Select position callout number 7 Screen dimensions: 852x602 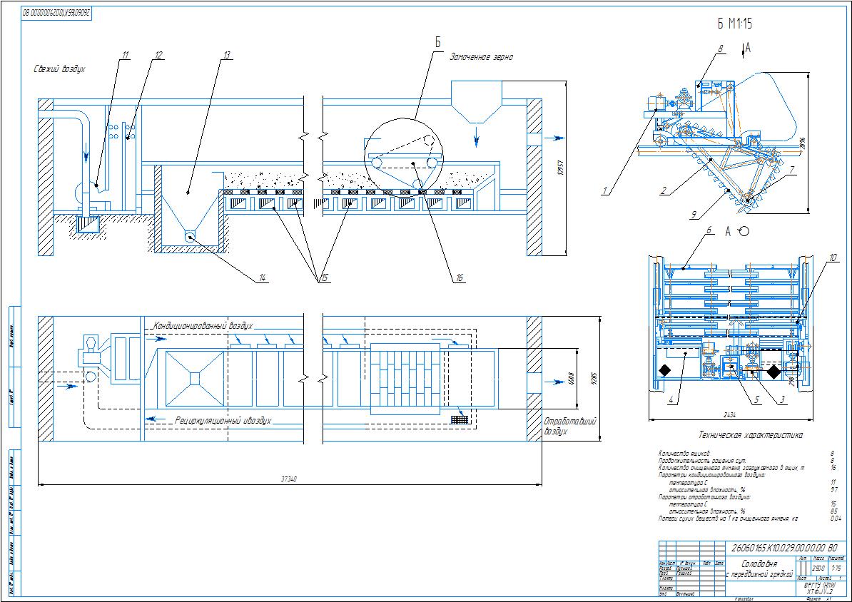click(791, 170)
